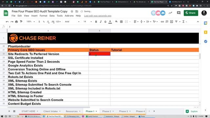Increase decimal places

pyautogui.click(x=53, y=22)
